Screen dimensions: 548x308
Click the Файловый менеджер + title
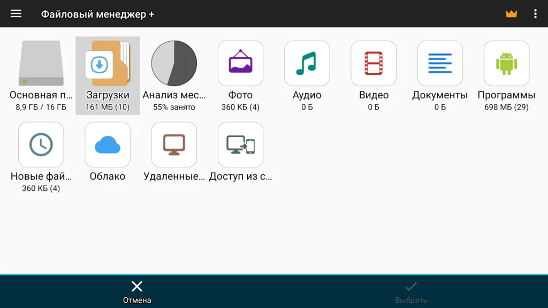97,14
